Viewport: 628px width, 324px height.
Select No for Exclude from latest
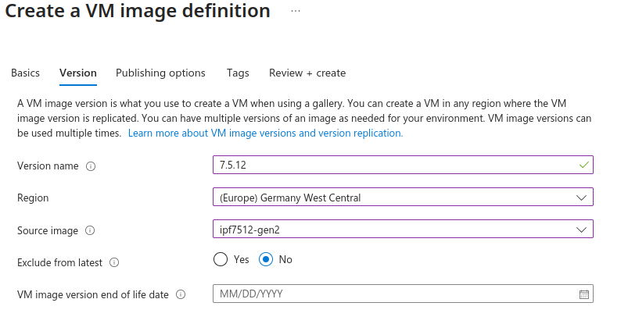(266, 259)
